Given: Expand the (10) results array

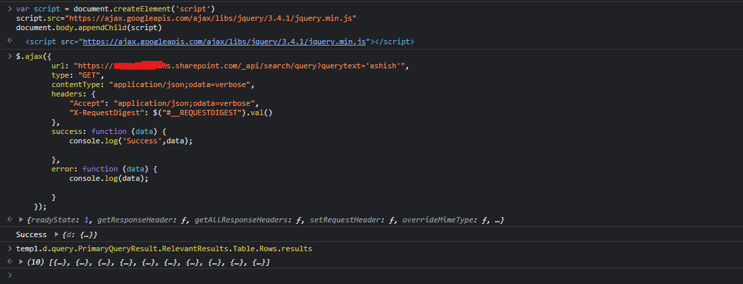Looking at the screenshot, I should tap(21, 262).
